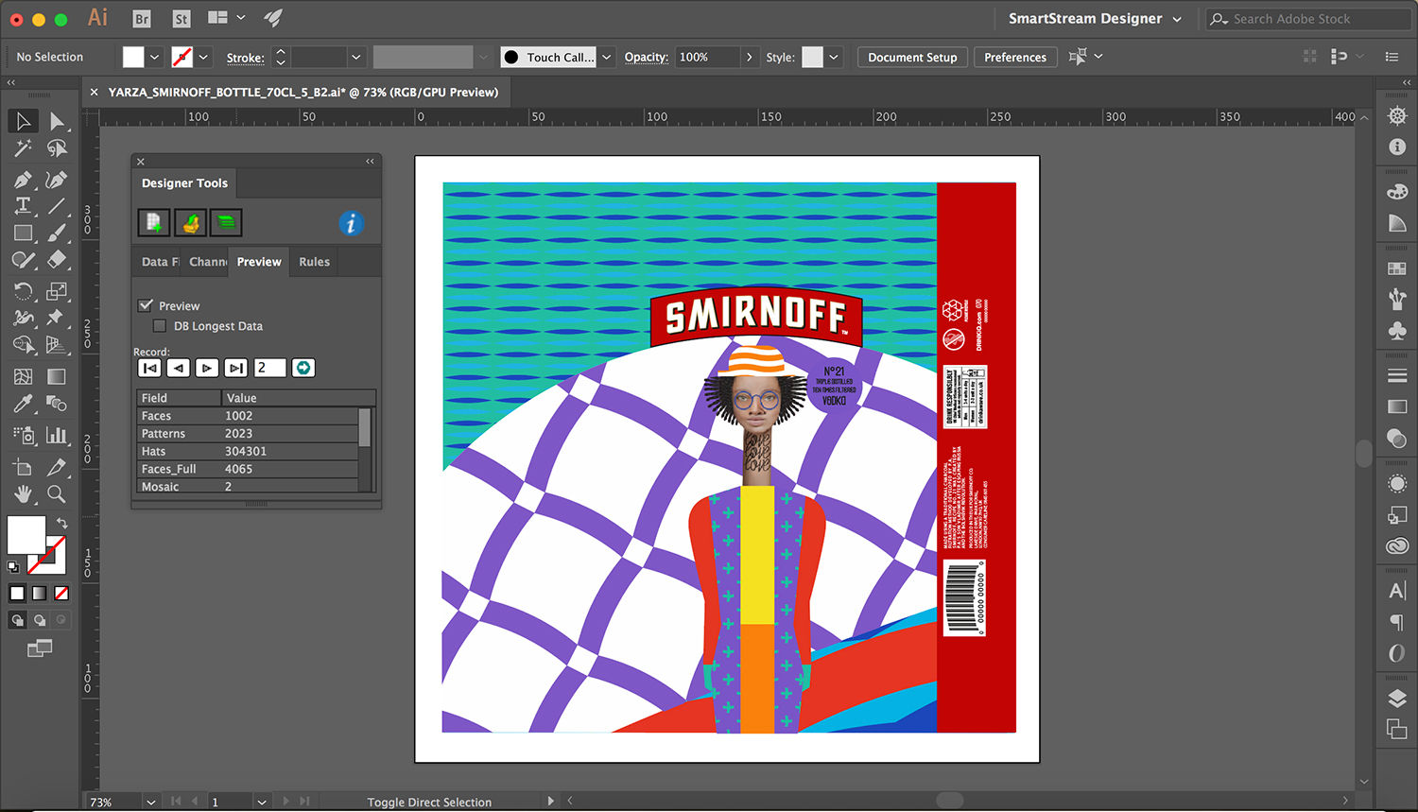Viewport: 1418px width, 812px height.
Task: Go to next record arrow
Action: click(207, 368)
